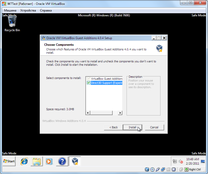Select the VirtualBox Guest Additions taskbar button

pos(75,161)
